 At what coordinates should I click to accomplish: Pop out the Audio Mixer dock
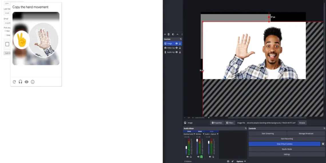pos(246,128)
